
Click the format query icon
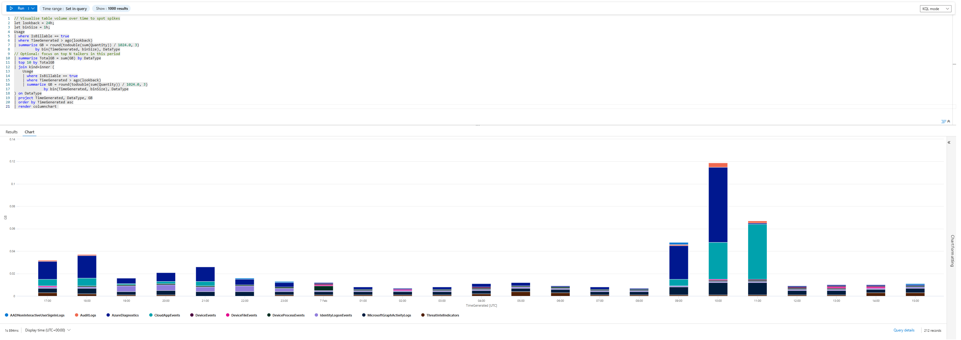click(x=944, y=121)
